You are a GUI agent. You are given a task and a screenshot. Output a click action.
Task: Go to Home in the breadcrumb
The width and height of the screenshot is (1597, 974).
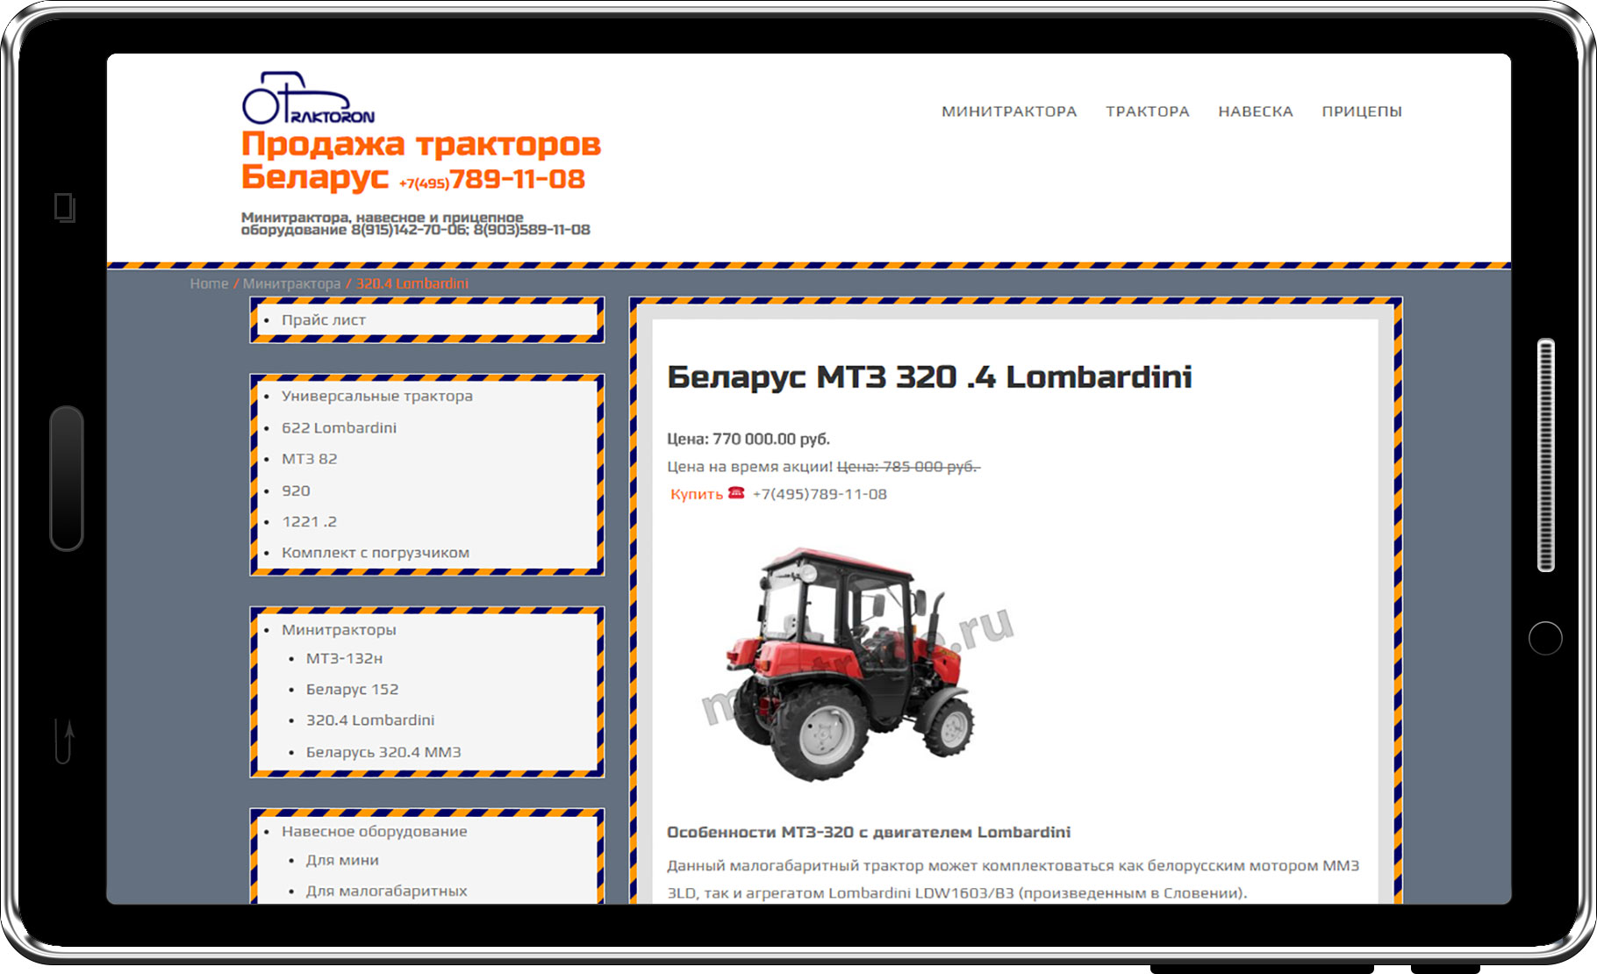209,283
